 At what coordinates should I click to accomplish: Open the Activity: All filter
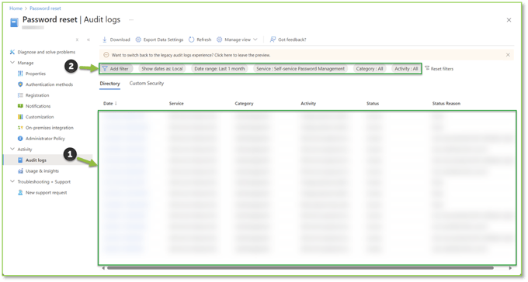(x=406, y=69)
